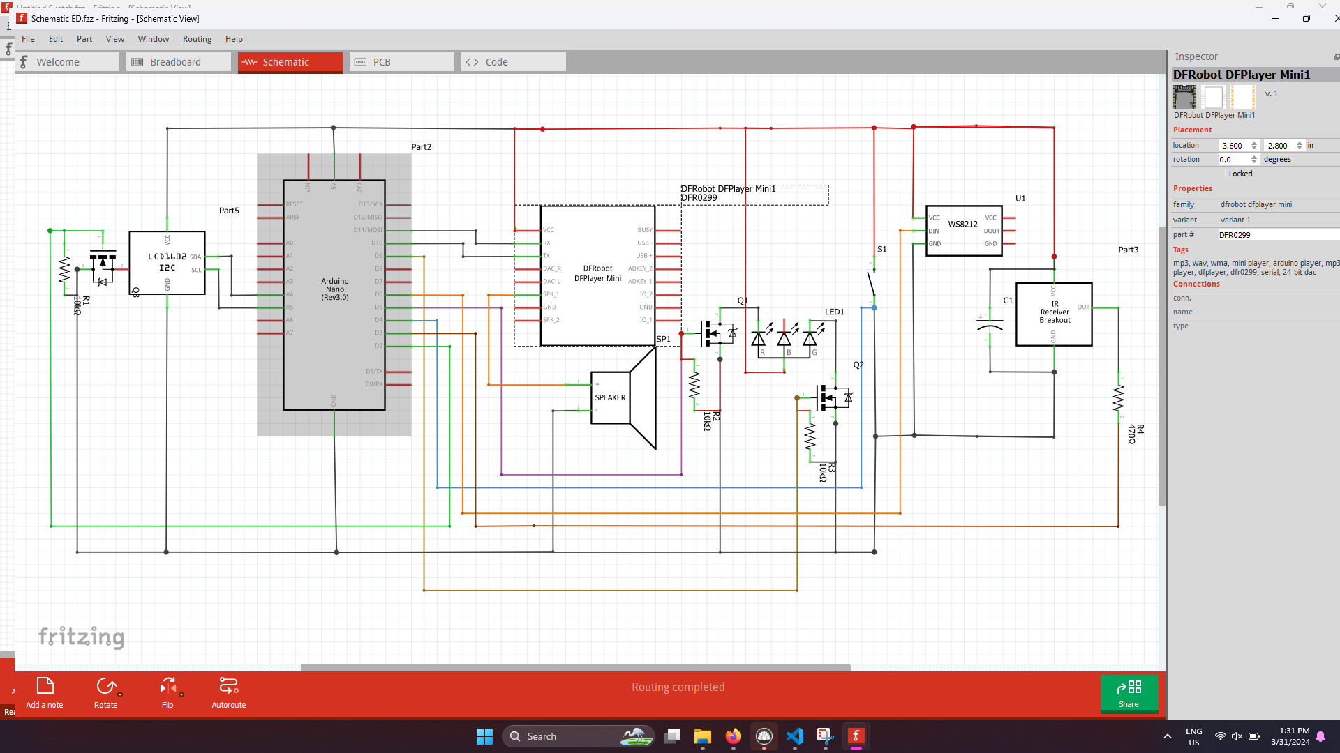This screenshot has height=753, width=1340.
Task: Click the Flip tool icon
Action: (167, 686)
